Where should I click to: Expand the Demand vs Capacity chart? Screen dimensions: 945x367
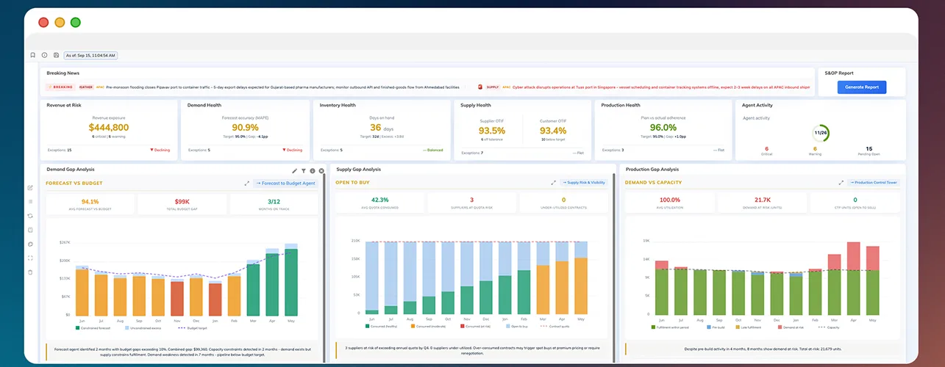click(x=841, y=183)
